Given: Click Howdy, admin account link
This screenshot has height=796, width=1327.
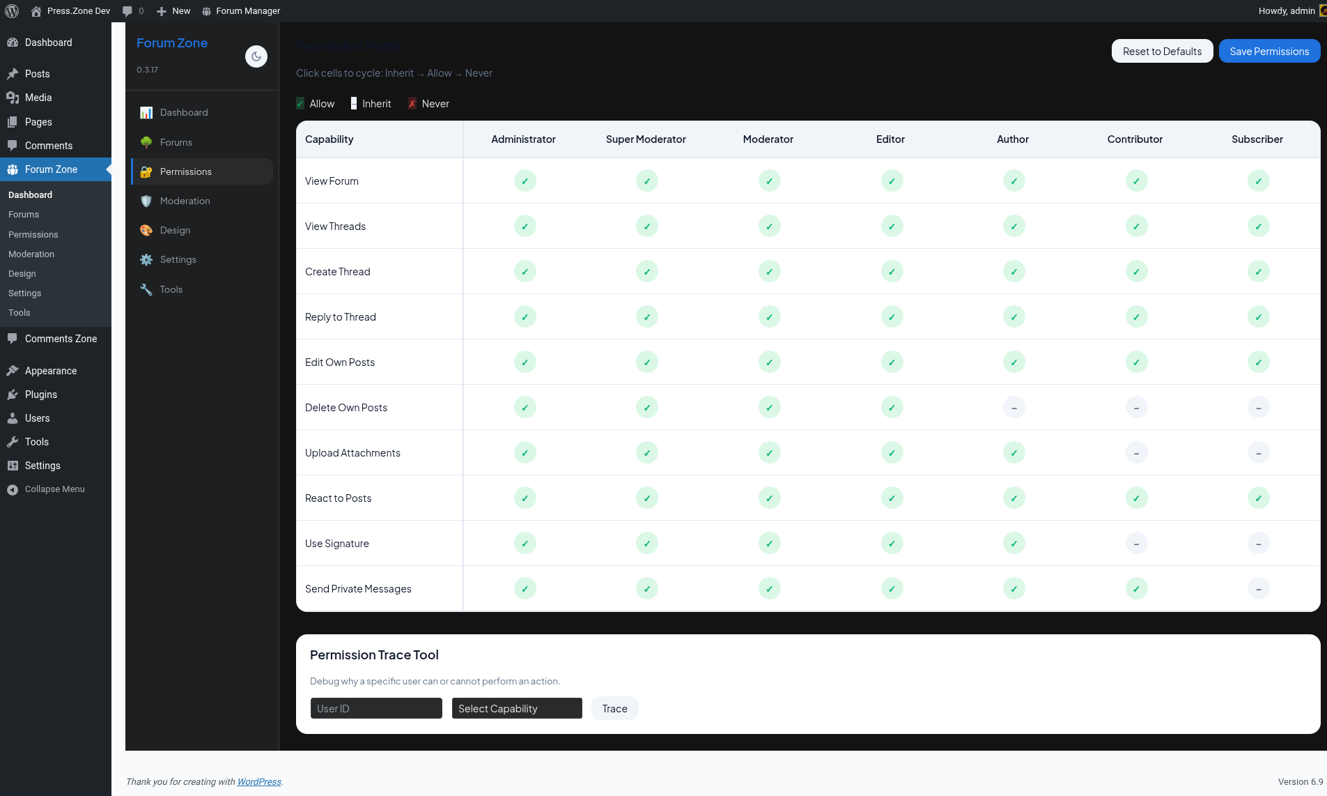Looking at the screenshot, I should [1291, 11].
